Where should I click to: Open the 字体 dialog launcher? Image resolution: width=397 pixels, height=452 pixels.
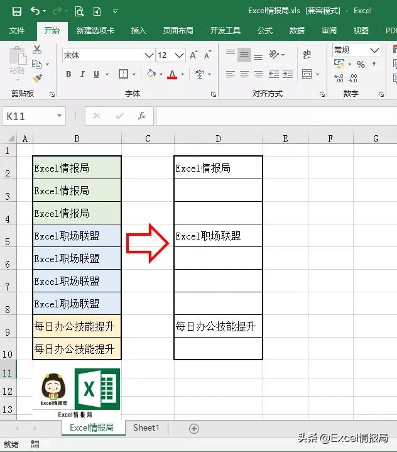[214, 94]
